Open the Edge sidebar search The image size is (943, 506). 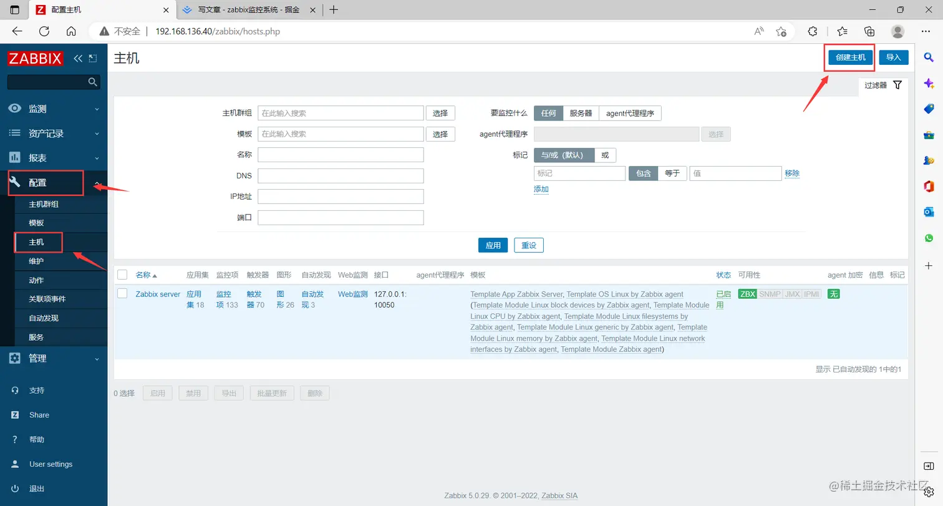point(929,57)
